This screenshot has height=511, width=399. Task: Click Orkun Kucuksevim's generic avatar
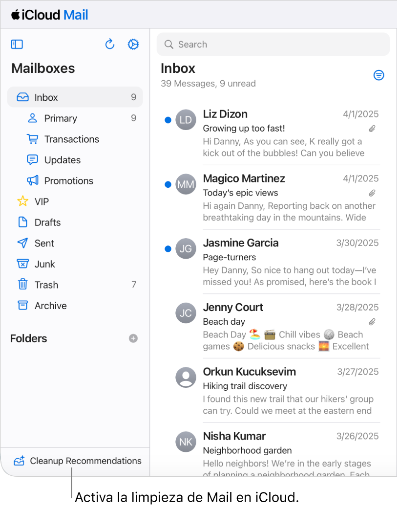(x=186, y=378)
